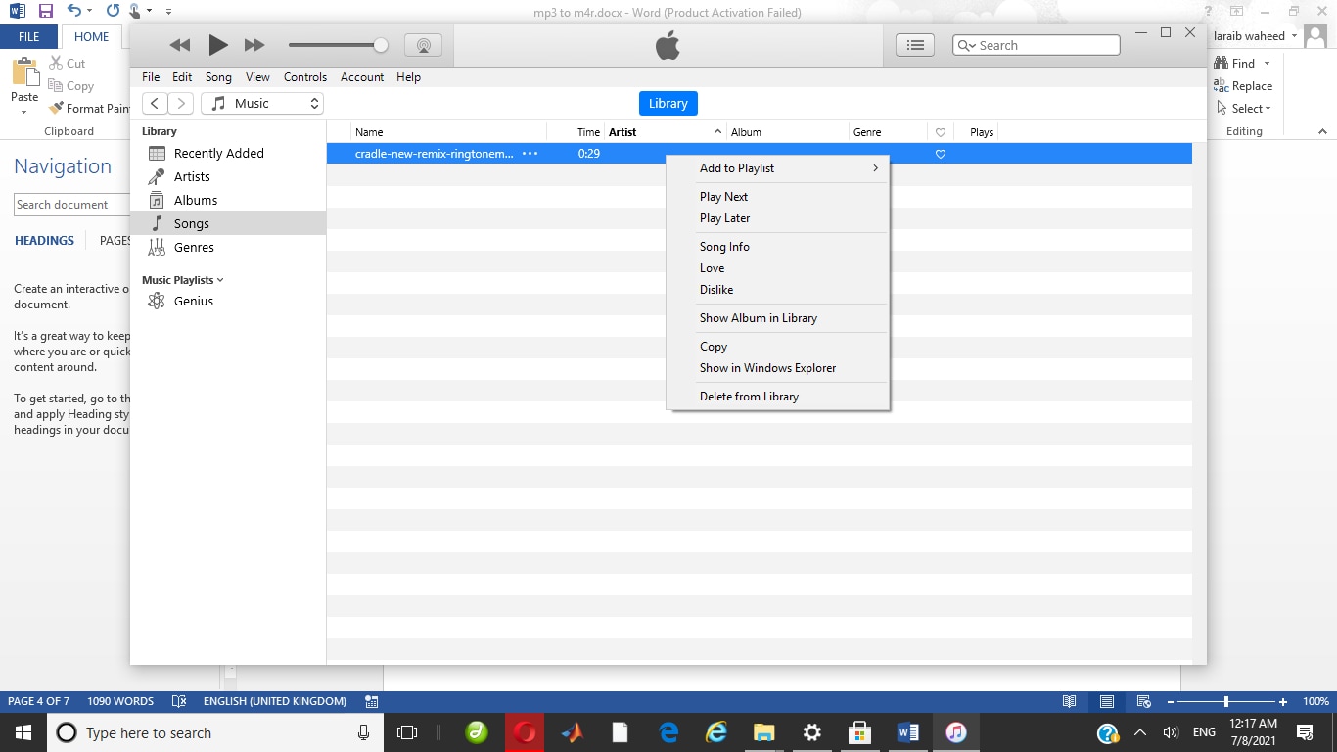1337x752 pixels.
Task: Skip forward with the fast-forward button
Action: 254,45
